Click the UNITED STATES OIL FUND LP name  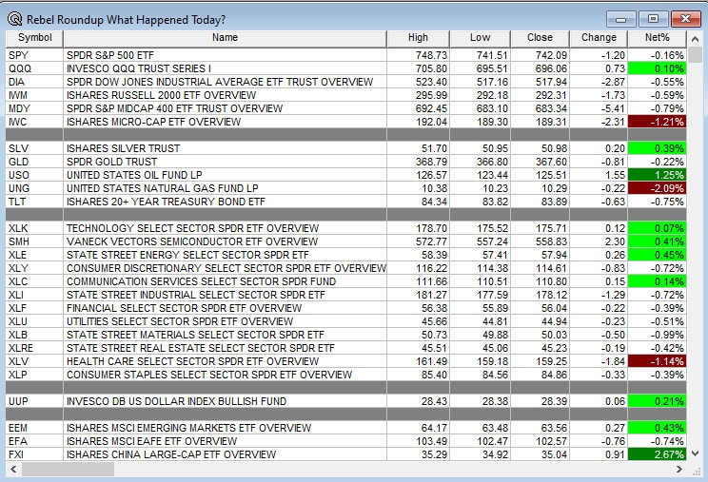tap(134, 175)
